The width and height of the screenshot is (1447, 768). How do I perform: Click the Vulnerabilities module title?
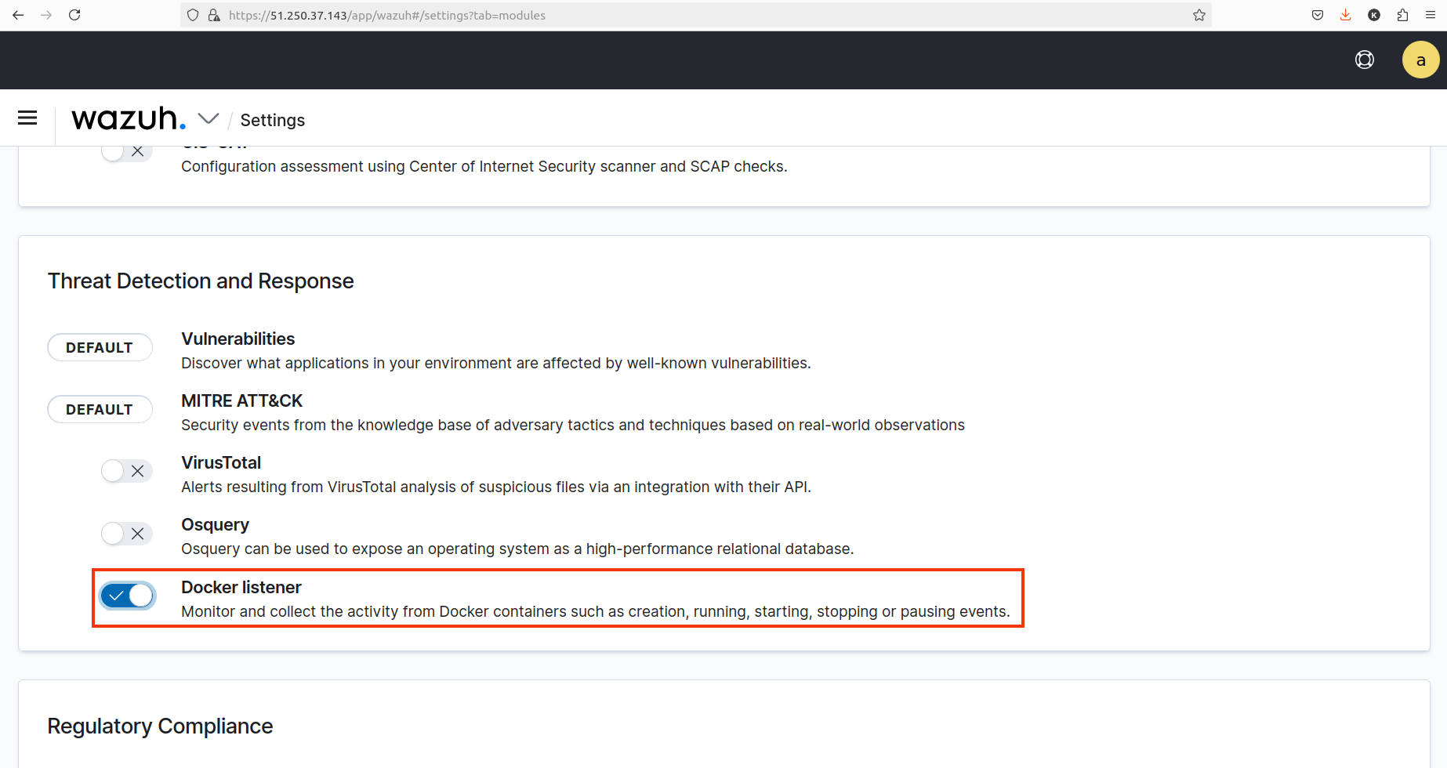(x=238, y=339)
